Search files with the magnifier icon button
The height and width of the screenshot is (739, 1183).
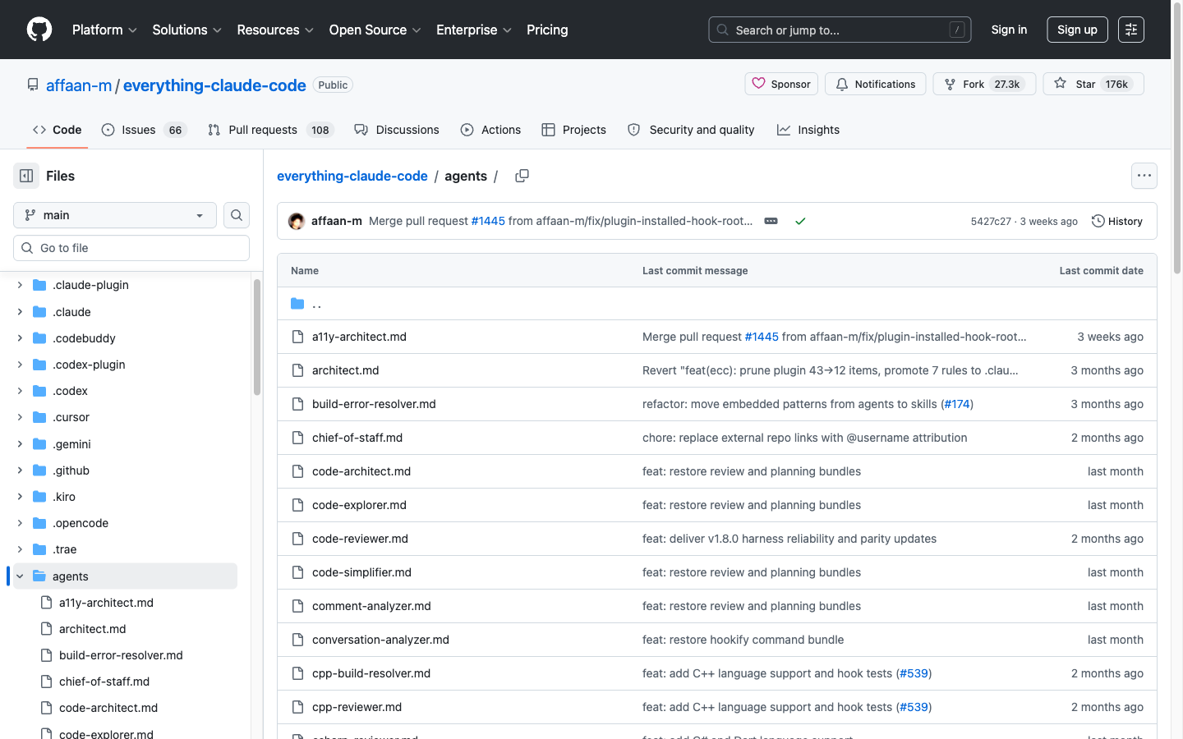237,215
